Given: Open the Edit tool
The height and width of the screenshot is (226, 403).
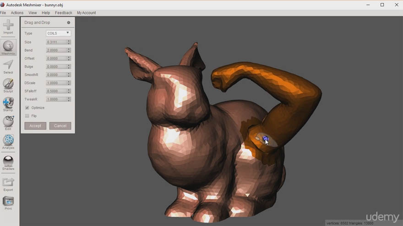Looking at the screenshot, I should pyautogui.click(x=8, y=123).
